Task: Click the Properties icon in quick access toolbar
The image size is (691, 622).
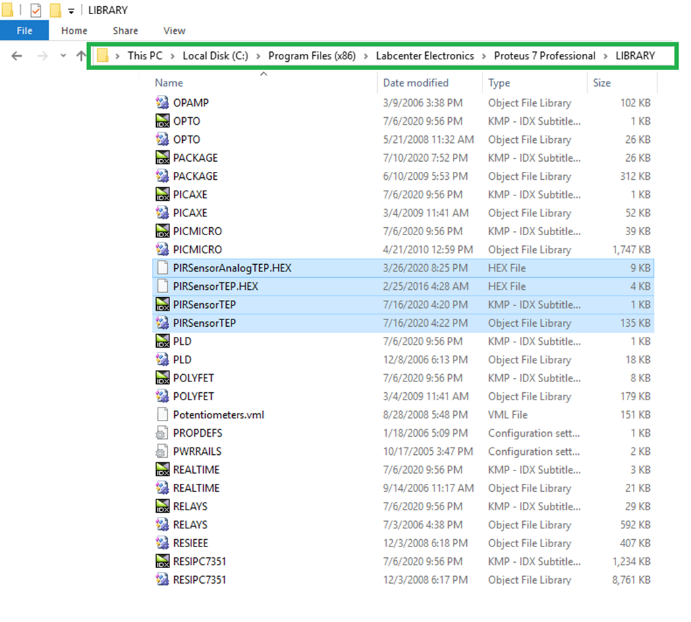Action: point(36,11)
